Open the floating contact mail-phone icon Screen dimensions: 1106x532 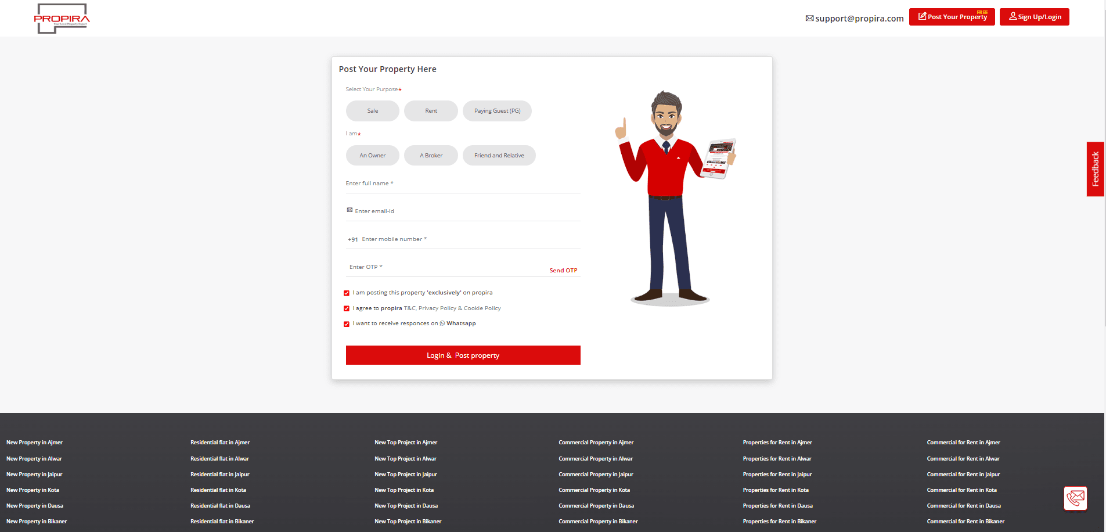click(x=1075, y=498)
